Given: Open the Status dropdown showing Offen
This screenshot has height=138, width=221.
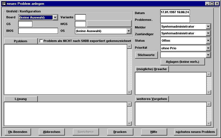Looking at the screenshot, I should tap(208, 41).
